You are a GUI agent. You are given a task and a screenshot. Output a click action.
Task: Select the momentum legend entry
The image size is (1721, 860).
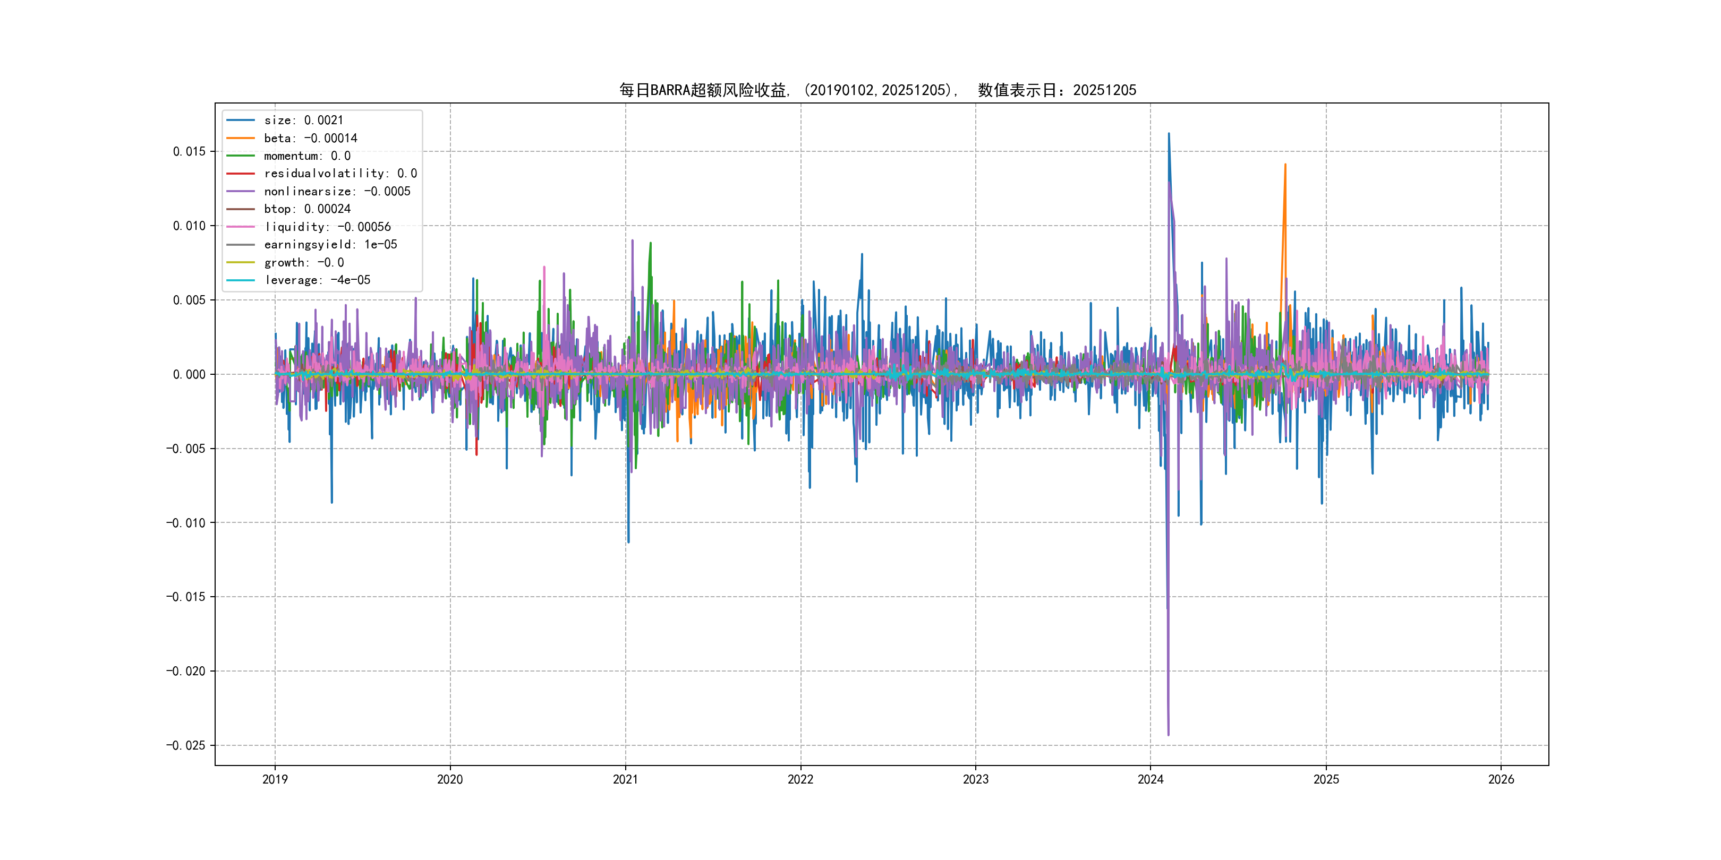(306, 156)
